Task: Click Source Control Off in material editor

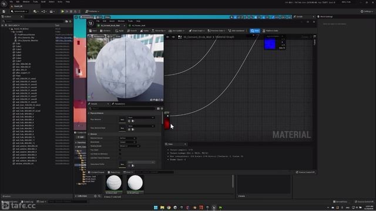Action: pyautogui.click(x=305, y=172)
